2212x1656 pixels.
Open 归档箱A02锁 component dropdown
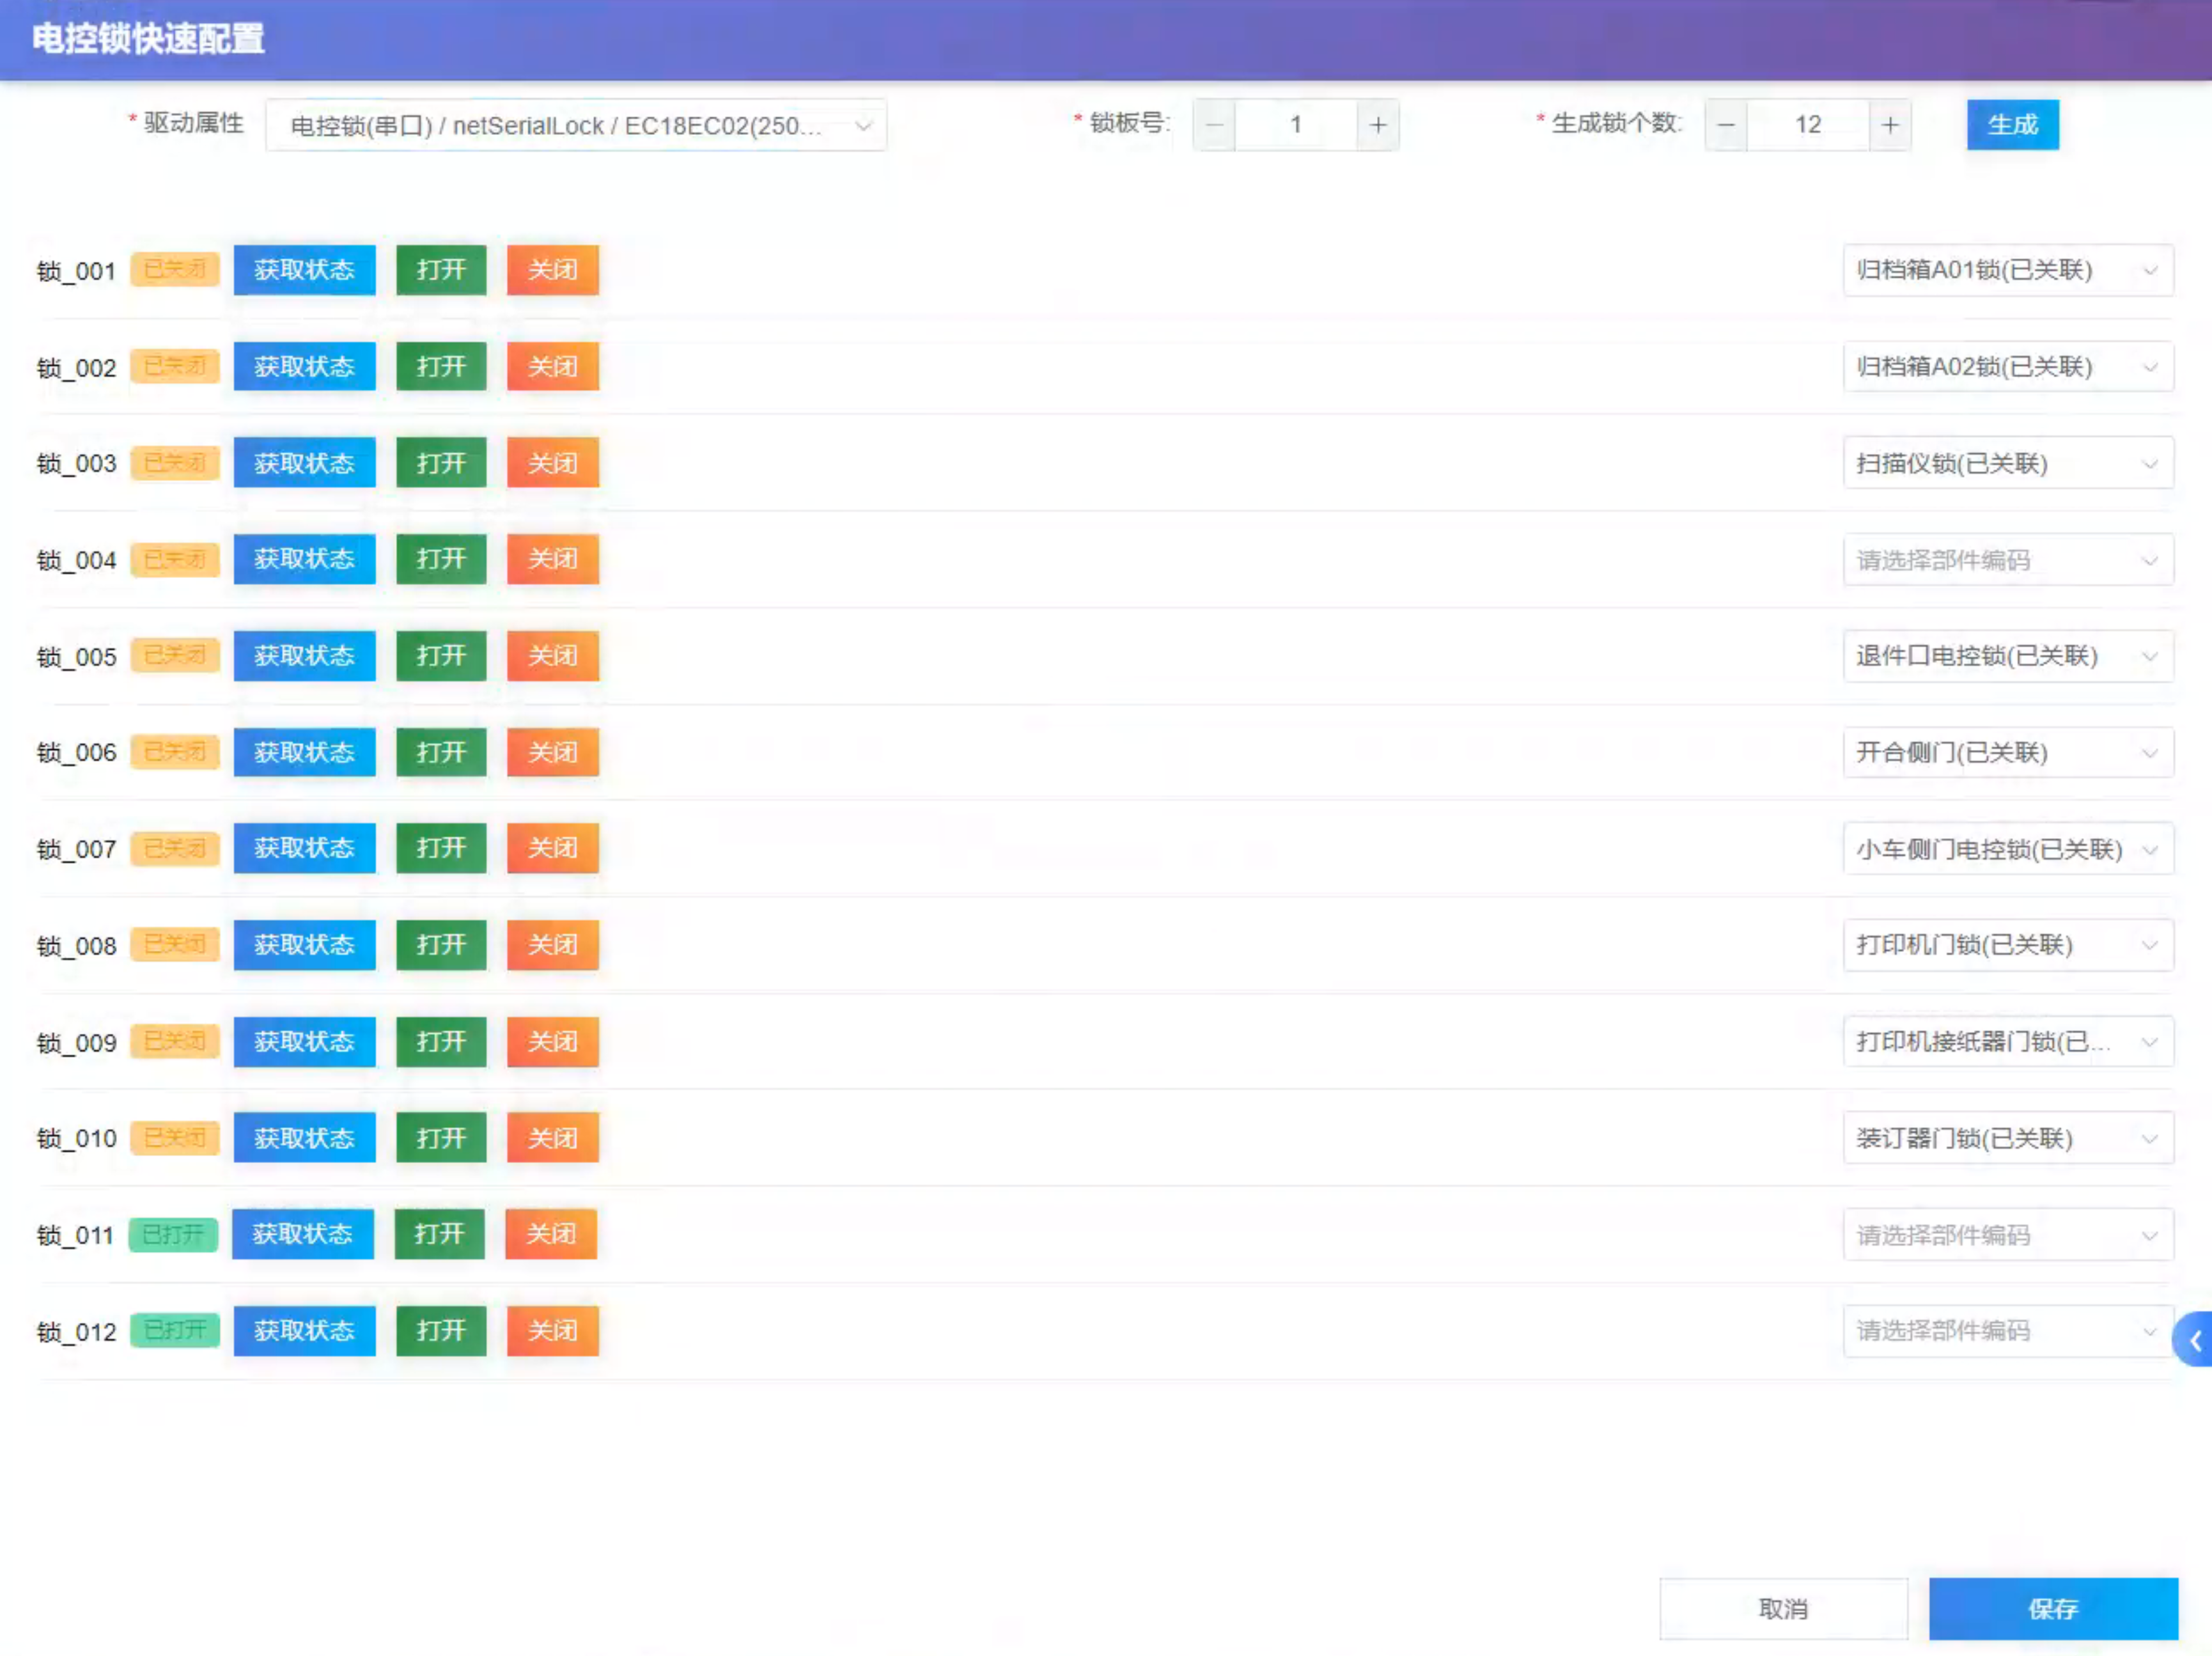point(2008,367)
